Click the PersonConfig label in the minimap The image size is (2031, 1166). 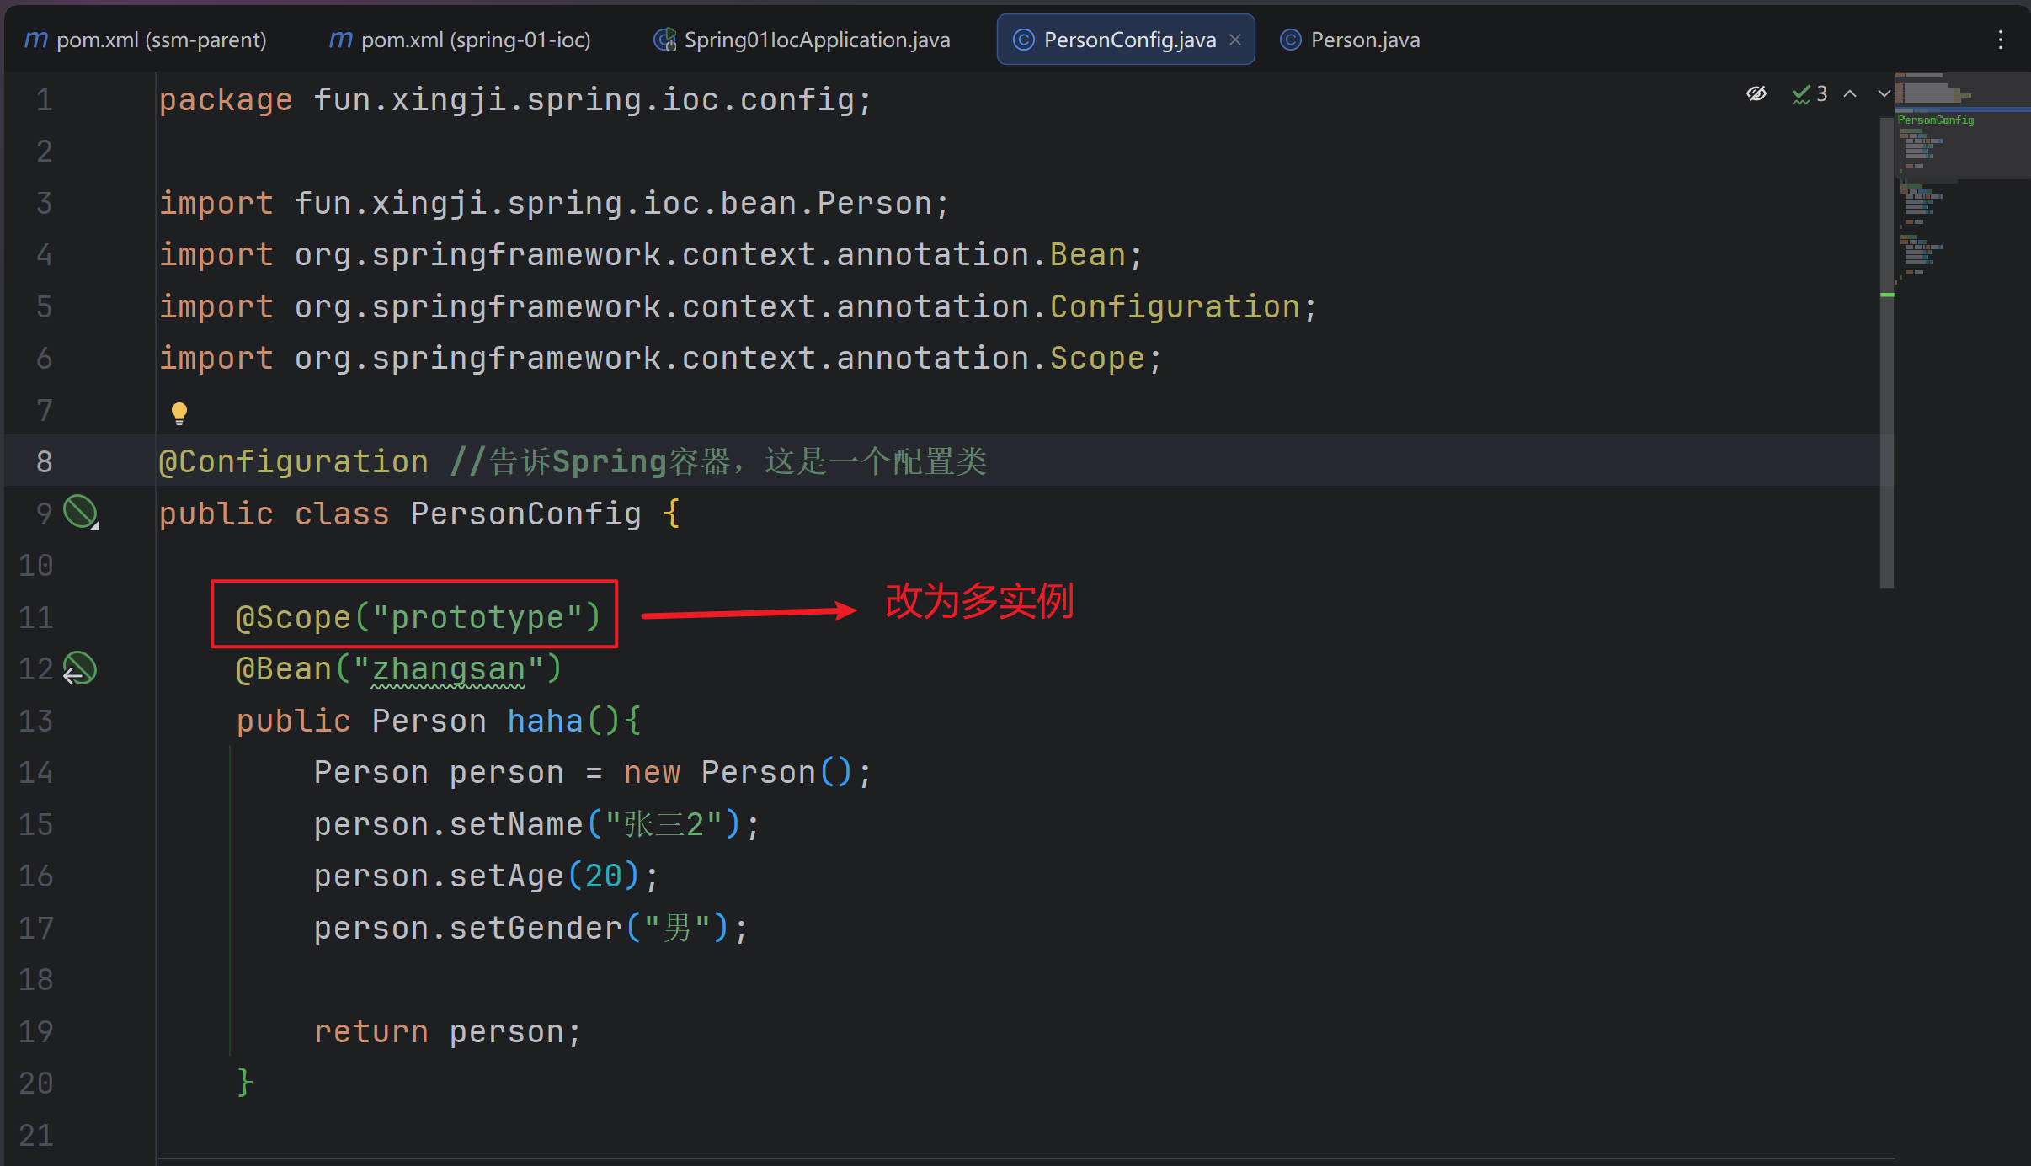point(1936,120)
